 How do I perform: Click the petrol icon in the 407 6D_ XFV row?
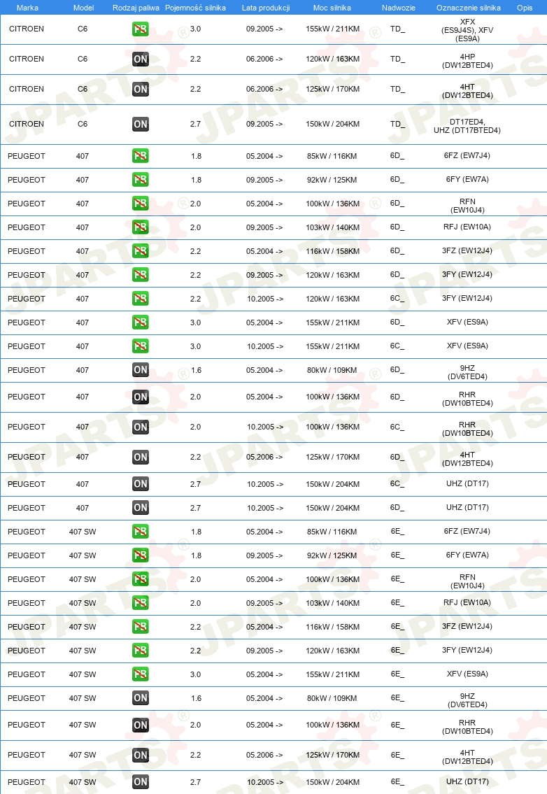click(141, 322)
